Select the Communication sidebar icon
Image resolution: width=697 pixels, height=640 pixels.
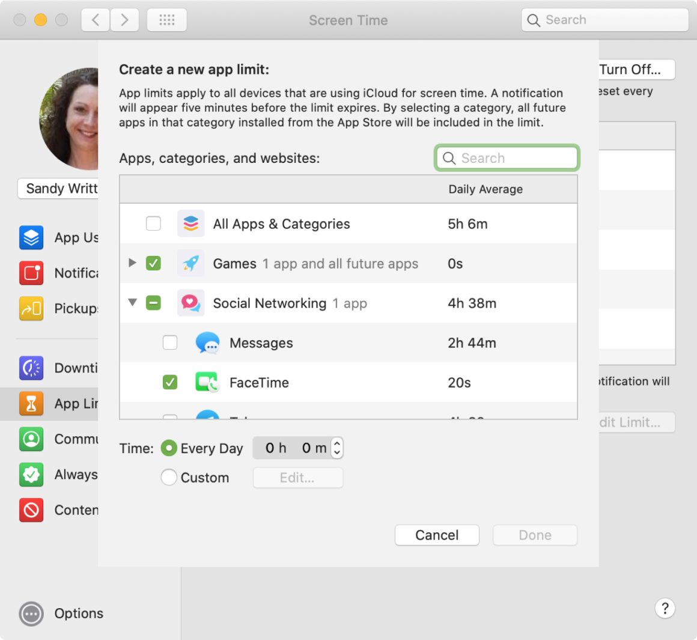click(31, 439)
